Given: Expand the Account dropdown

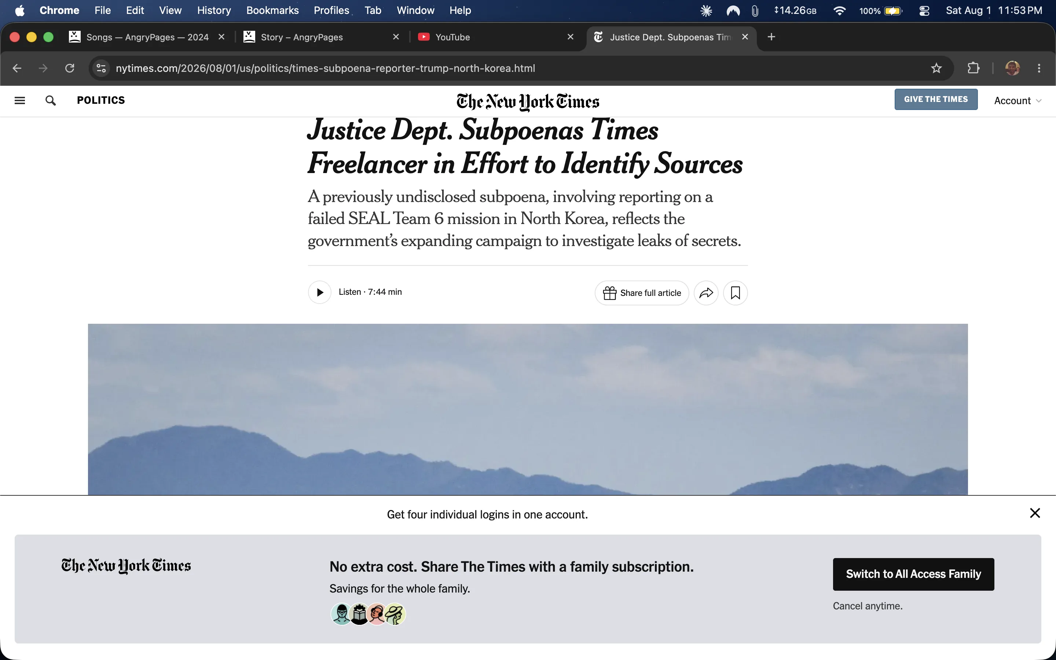Looking at the screenshot, I should pyautogui.click(x=1017, y=101).
